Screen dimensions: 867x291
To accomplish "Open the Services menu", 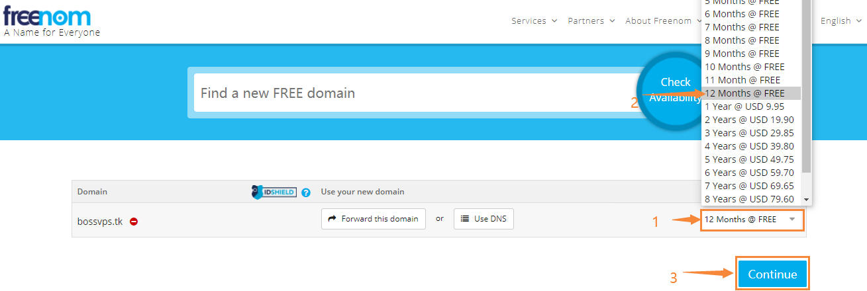I will tap(534, 21).
